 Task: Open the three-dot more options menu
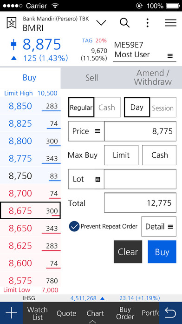pos(147,23)
